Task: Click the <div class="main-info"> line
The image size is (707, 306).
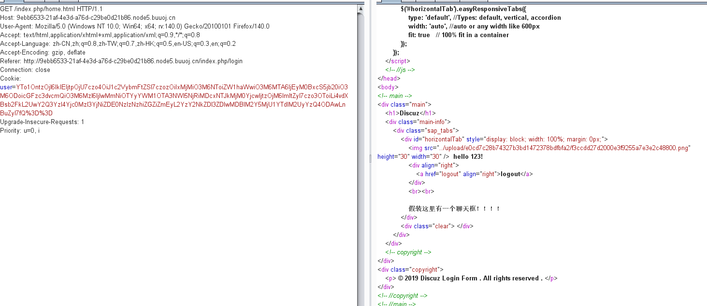Action: tap(418, 122)
